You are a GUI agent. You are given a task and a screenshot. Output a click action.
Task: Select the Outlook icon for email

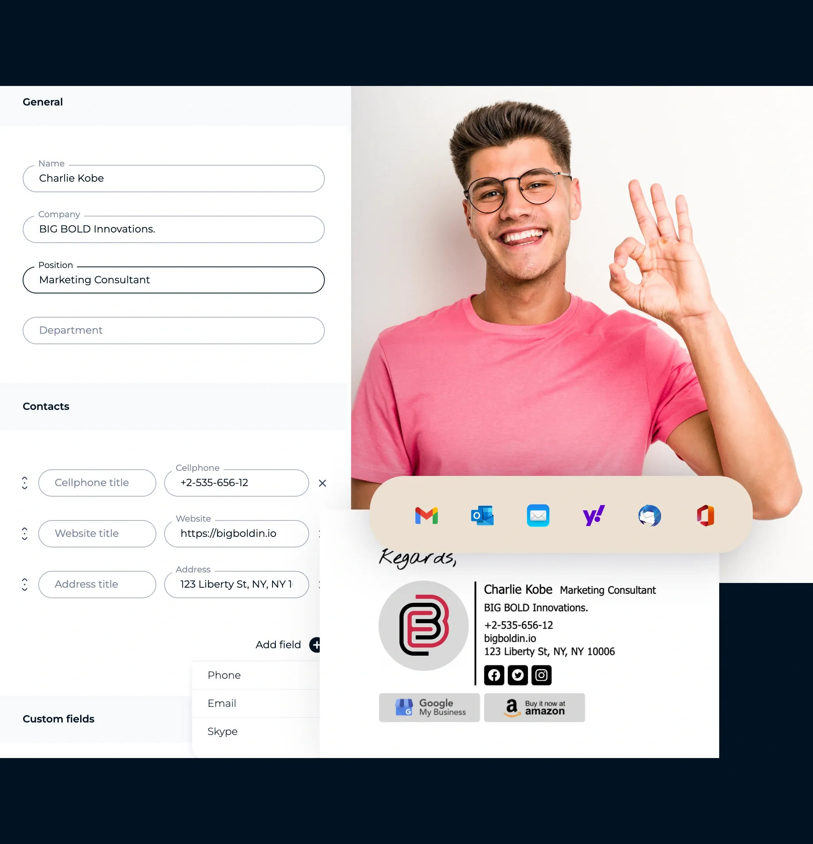tap(483, 515)
